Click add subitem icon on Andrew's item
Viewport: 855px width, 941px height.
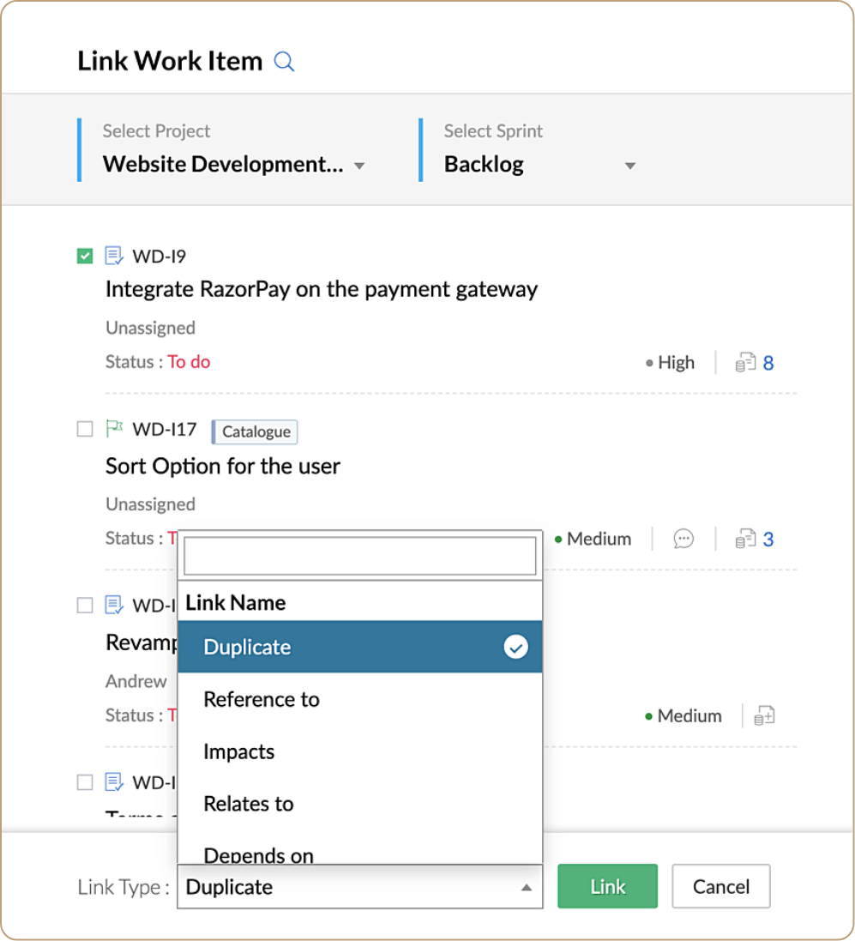click(x=764, y=715)
